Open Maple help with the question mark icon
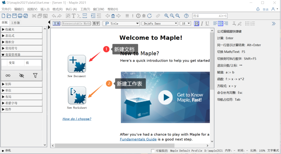This screenshot has height=154, width=281. (186, 16)
